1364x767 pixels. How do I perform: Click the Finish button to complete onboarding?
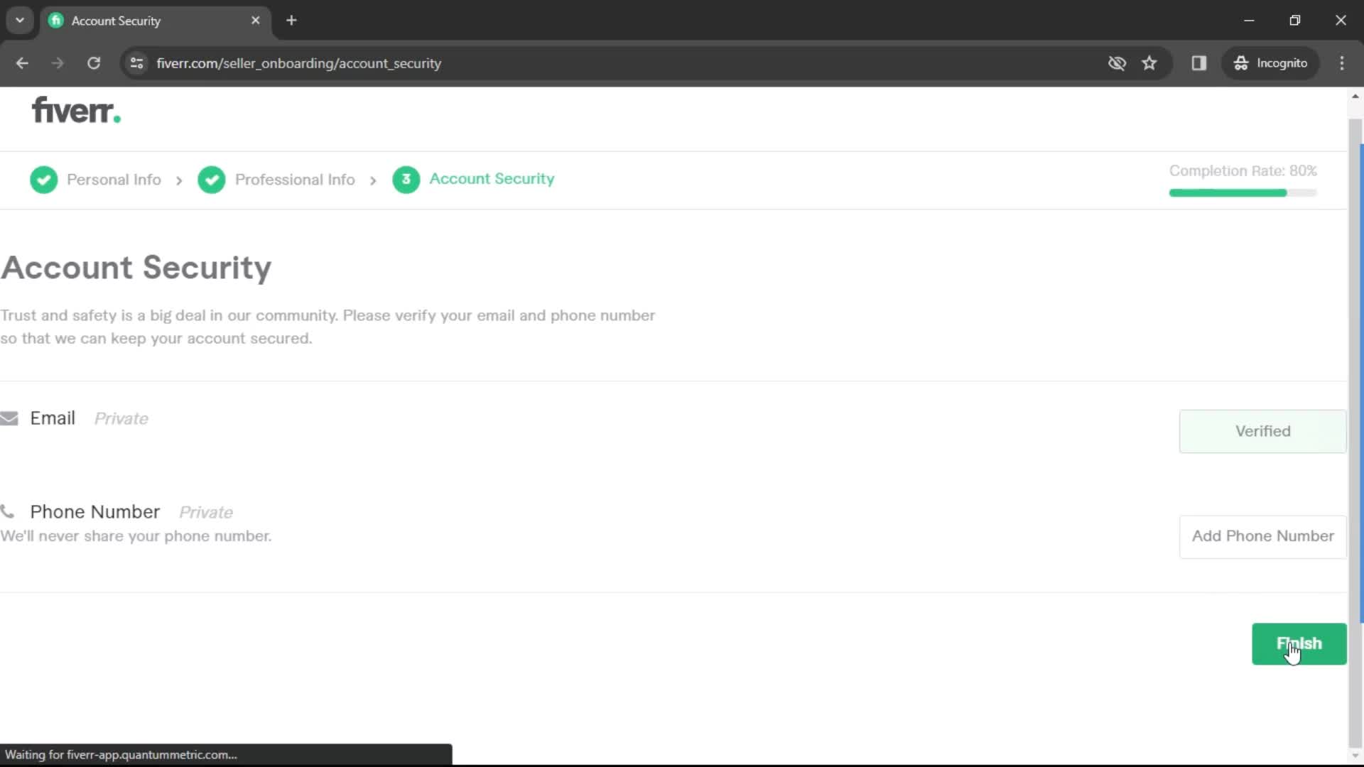pos(1299,643)
